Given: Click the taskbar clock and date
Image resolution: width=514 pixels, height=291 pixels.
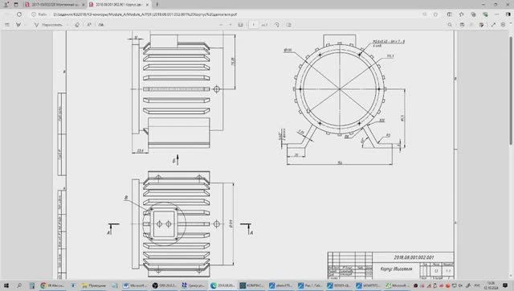Looking at the screenshot, I should [x=491, y=285].
